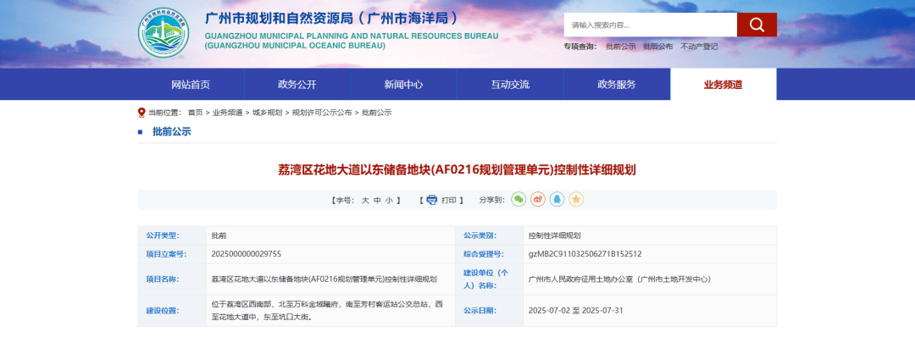Set font size to 中
Viewport: 915px width, 343px height.
[x=378, y=200]
